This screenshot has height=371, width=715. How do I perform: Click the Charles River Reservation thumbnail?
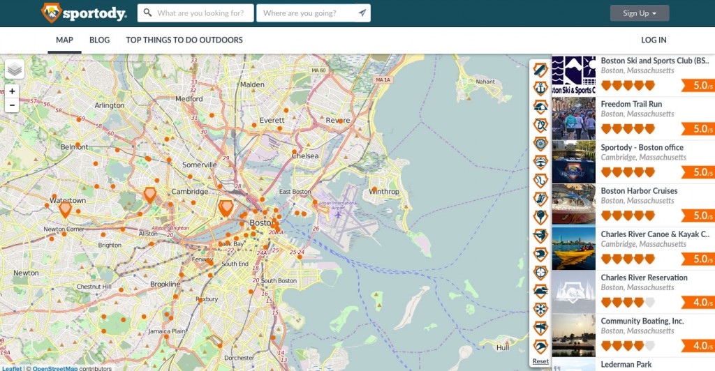(x=574, y=291)
